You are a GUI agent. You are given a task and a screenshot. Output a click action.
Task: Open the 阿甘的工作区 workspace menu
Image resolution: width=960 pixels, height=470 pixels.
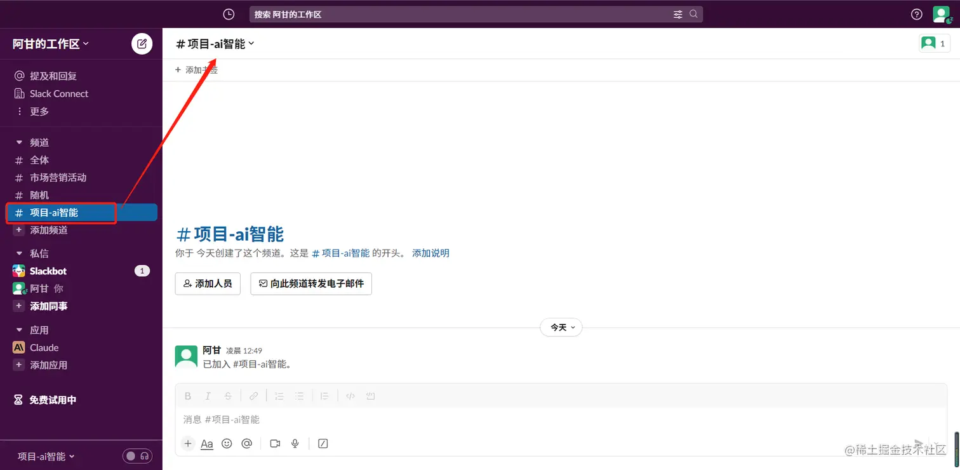(51, 44)
